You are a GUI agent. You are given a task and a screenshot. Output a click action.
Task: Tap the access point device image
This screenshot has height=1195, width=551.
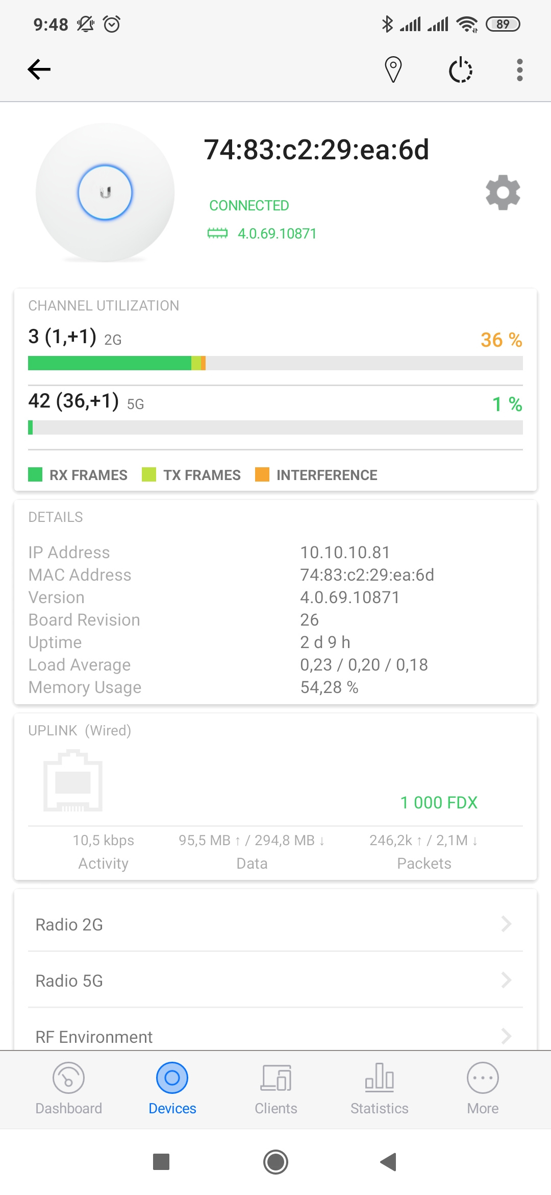[105, 193]
